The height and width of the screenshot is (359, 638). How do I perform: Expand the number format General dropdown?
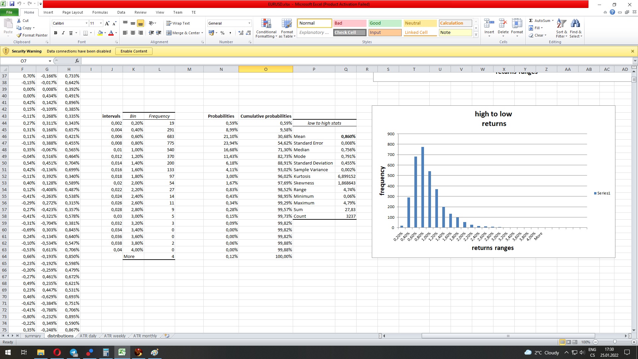click(249, 23)
